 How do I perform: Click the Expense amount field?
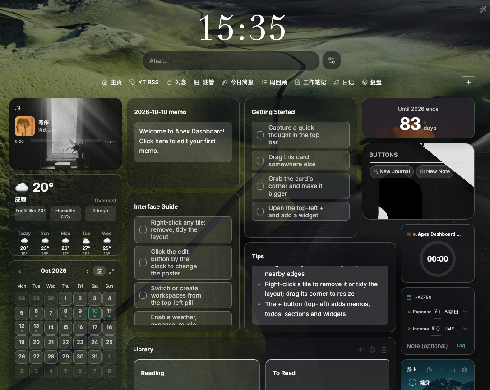[x=437, y=312]
